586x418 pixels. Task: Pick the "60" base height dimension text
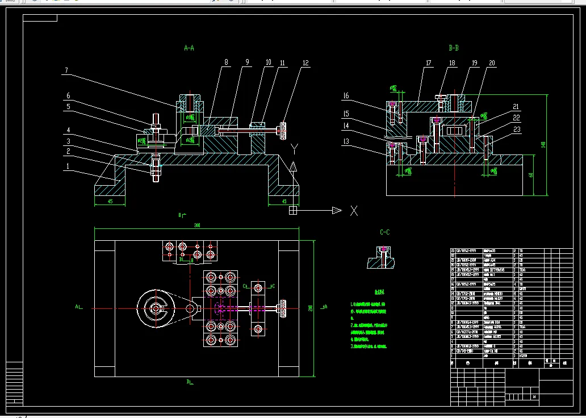click(531, 175)
